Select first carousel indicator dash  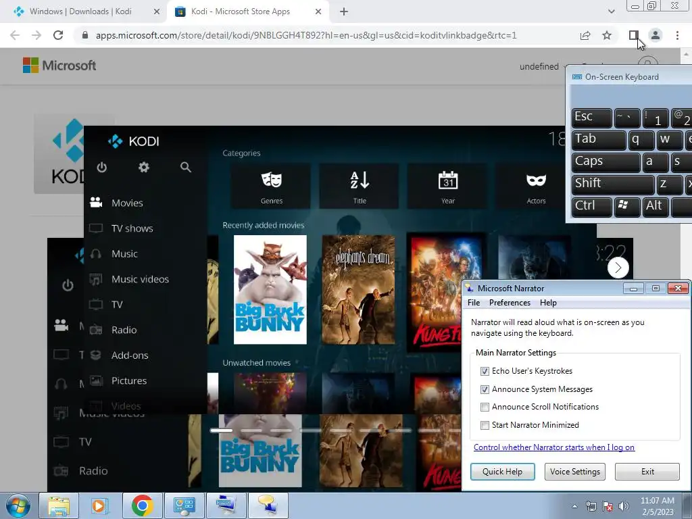221,430
